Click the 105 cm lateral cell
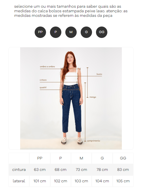The image size is (142, 190). click(x=123, y=181)
